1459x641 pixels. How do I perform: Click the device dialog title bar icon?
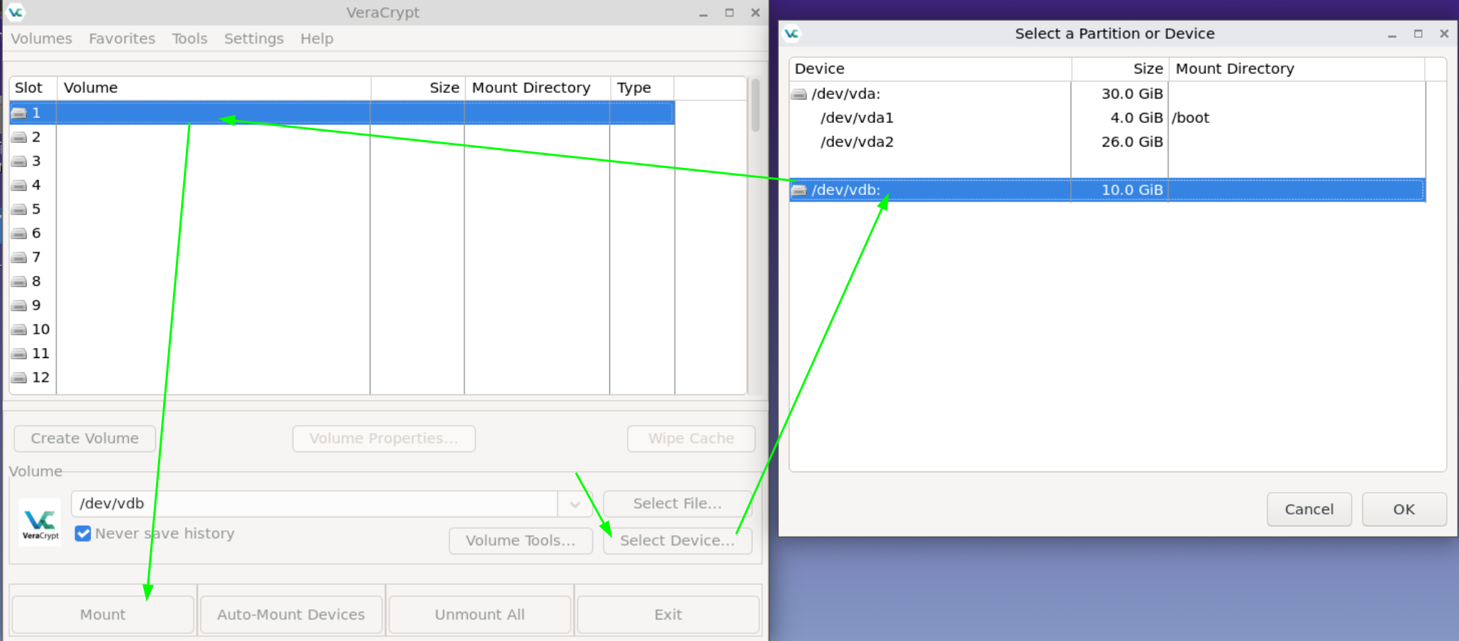coord(792,33)
